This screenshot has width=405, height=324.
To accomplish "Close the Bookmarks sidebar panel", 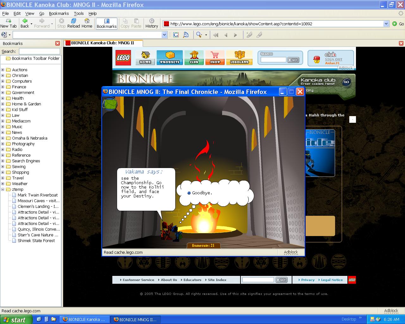I will pyautogui.click(x=58, y=43).
